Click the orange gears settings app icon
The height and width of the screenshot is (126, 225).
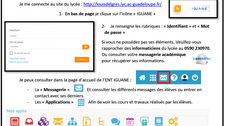174,121
